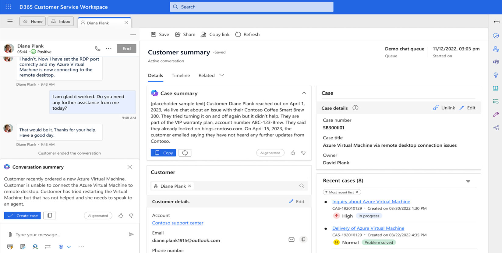This screenshot has height=253, width=502.
Task: Share the customer summary
Action: point(185,35)
